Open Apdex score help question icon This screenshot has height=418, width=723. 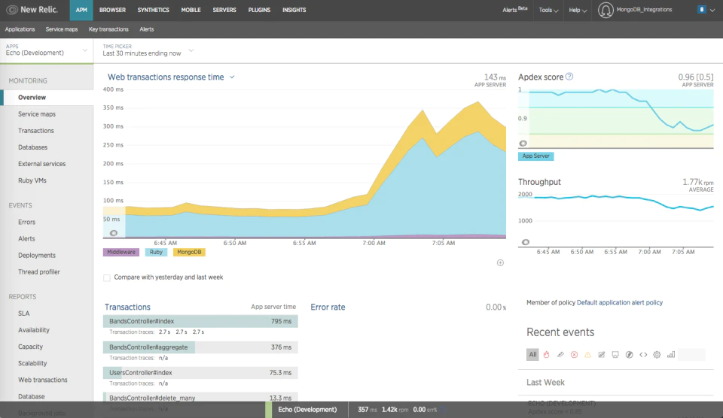[x=569, y=77]
